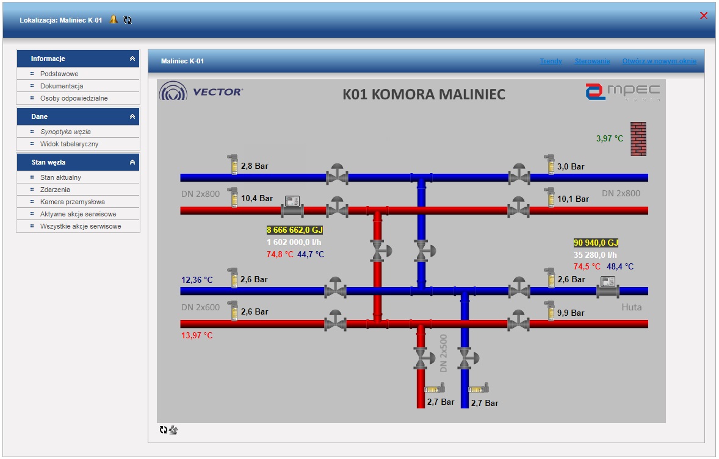The image size is (719, 459).
Task: Click pressure sensor showing 9,9 Bar
Action: coord(549,311)
